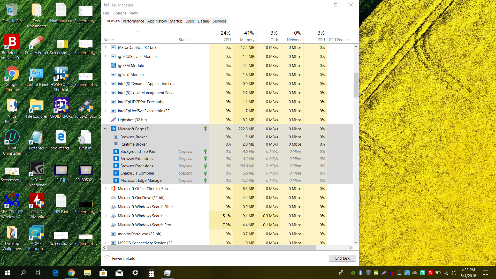Click the vertical scrollbar down arrow
Screen dimensions: 496x279
pos(356,242)
